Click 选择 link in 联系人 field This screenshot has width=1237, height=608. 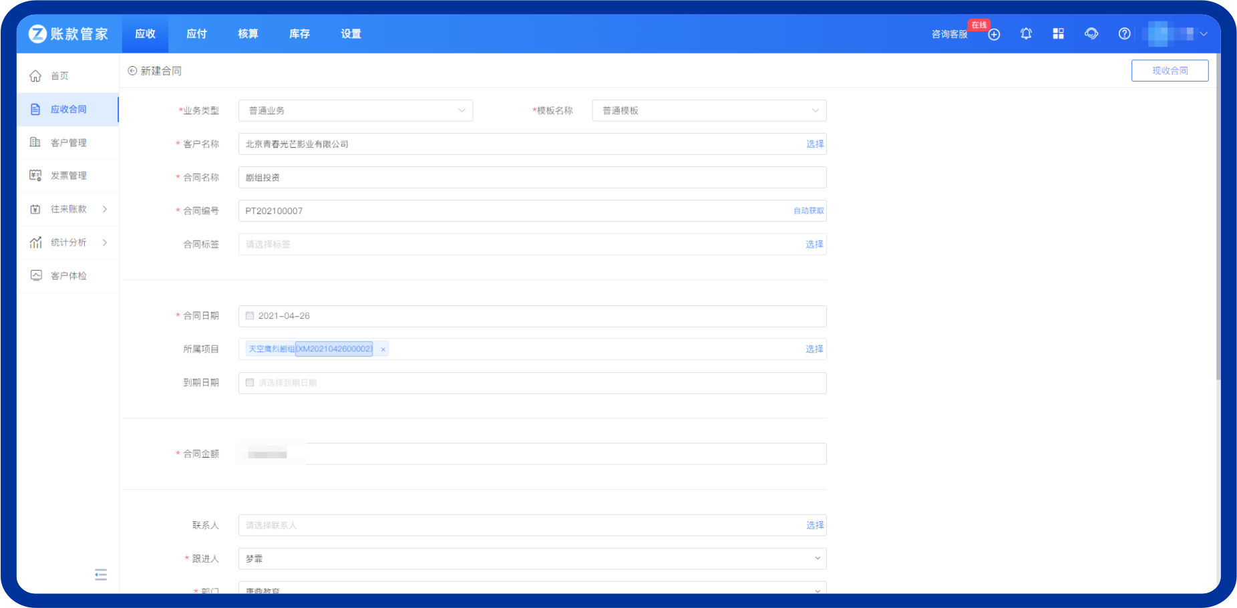(x=815, y=525)
